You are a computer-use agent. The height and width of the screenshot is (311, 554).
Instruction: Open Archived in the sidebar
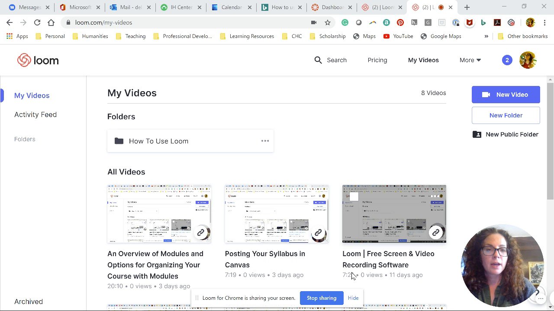[29, 301]
